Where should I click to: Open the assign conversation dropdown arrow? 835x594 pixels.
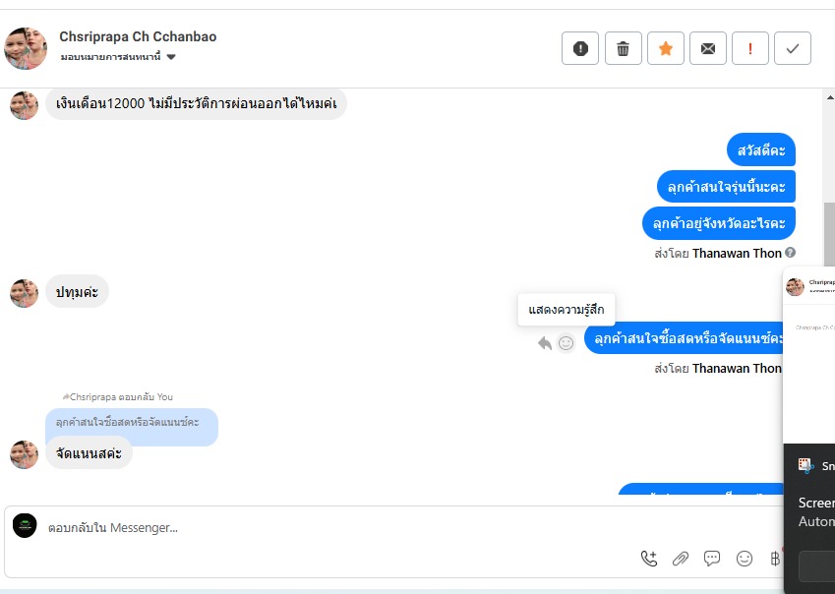[171, 57]
